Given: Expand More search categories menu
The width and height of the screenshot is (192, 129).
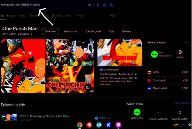Looking at the screenshot, I should pyautogui.click(x=80, y=16).
